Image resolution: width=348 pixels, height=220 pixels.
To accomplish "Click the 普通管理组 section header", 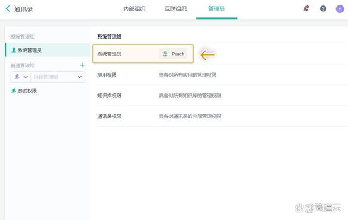I will 23,65.
